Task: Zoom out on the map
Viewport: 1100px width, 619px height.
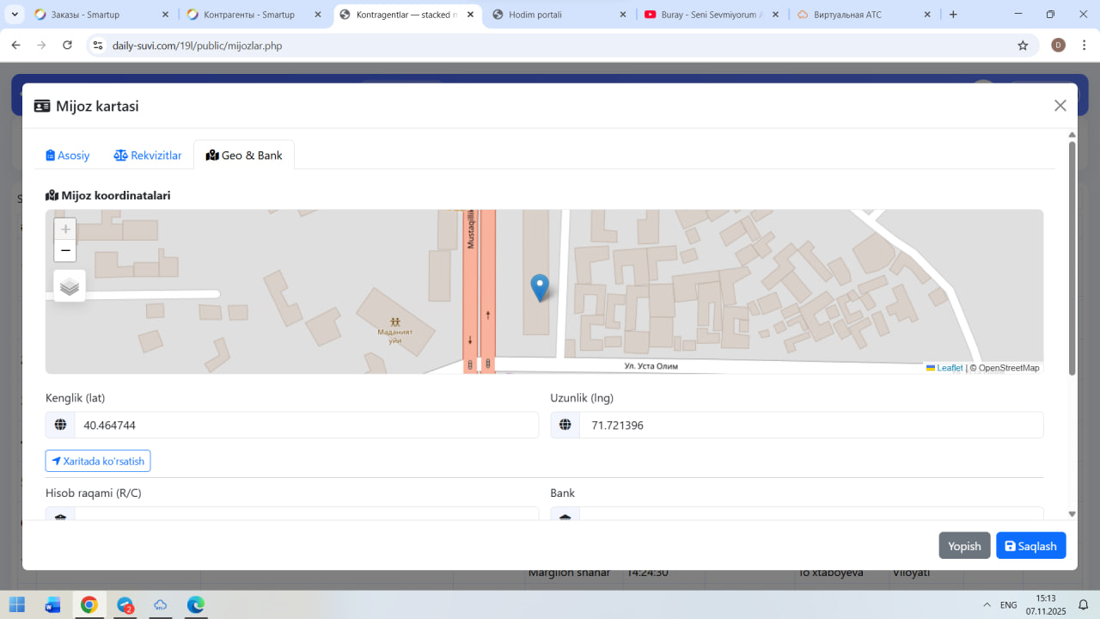Action: pyautogui.click(x=65, y=250)
